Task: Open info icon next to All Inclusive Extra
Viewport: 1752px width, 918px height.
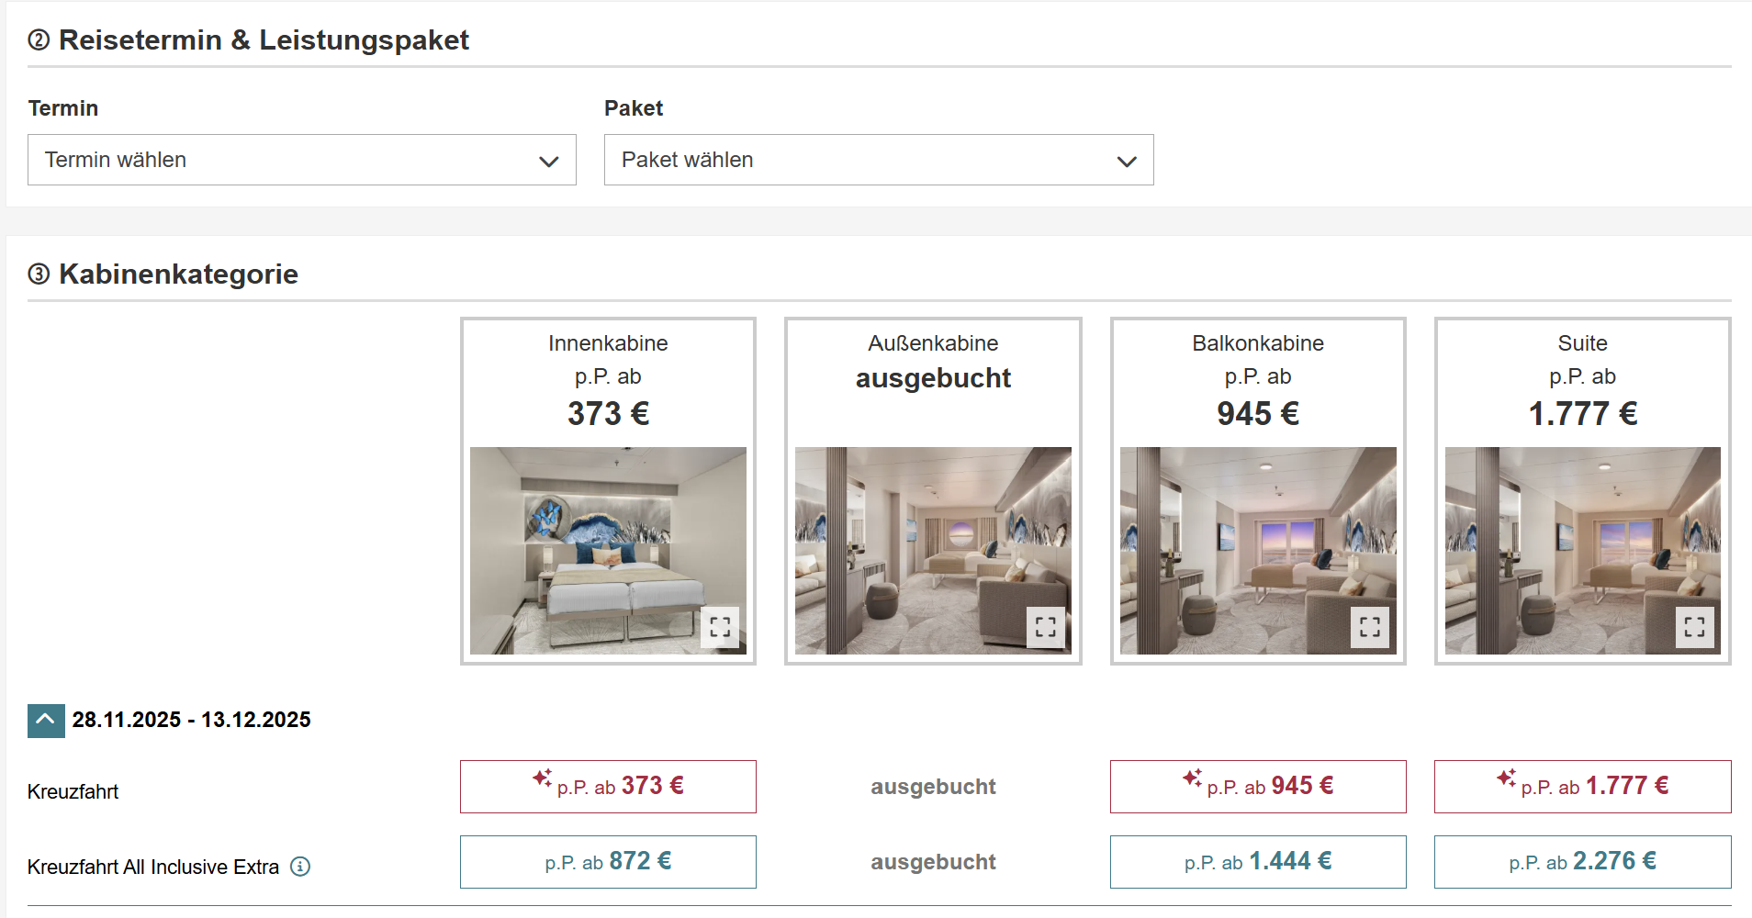Action: tap(300, 867)
